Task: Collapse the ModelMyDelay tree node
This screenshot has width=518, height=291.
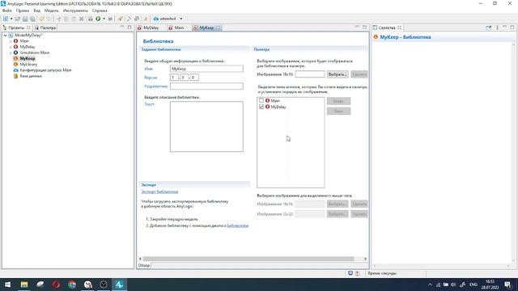Action: coord(6,36)
